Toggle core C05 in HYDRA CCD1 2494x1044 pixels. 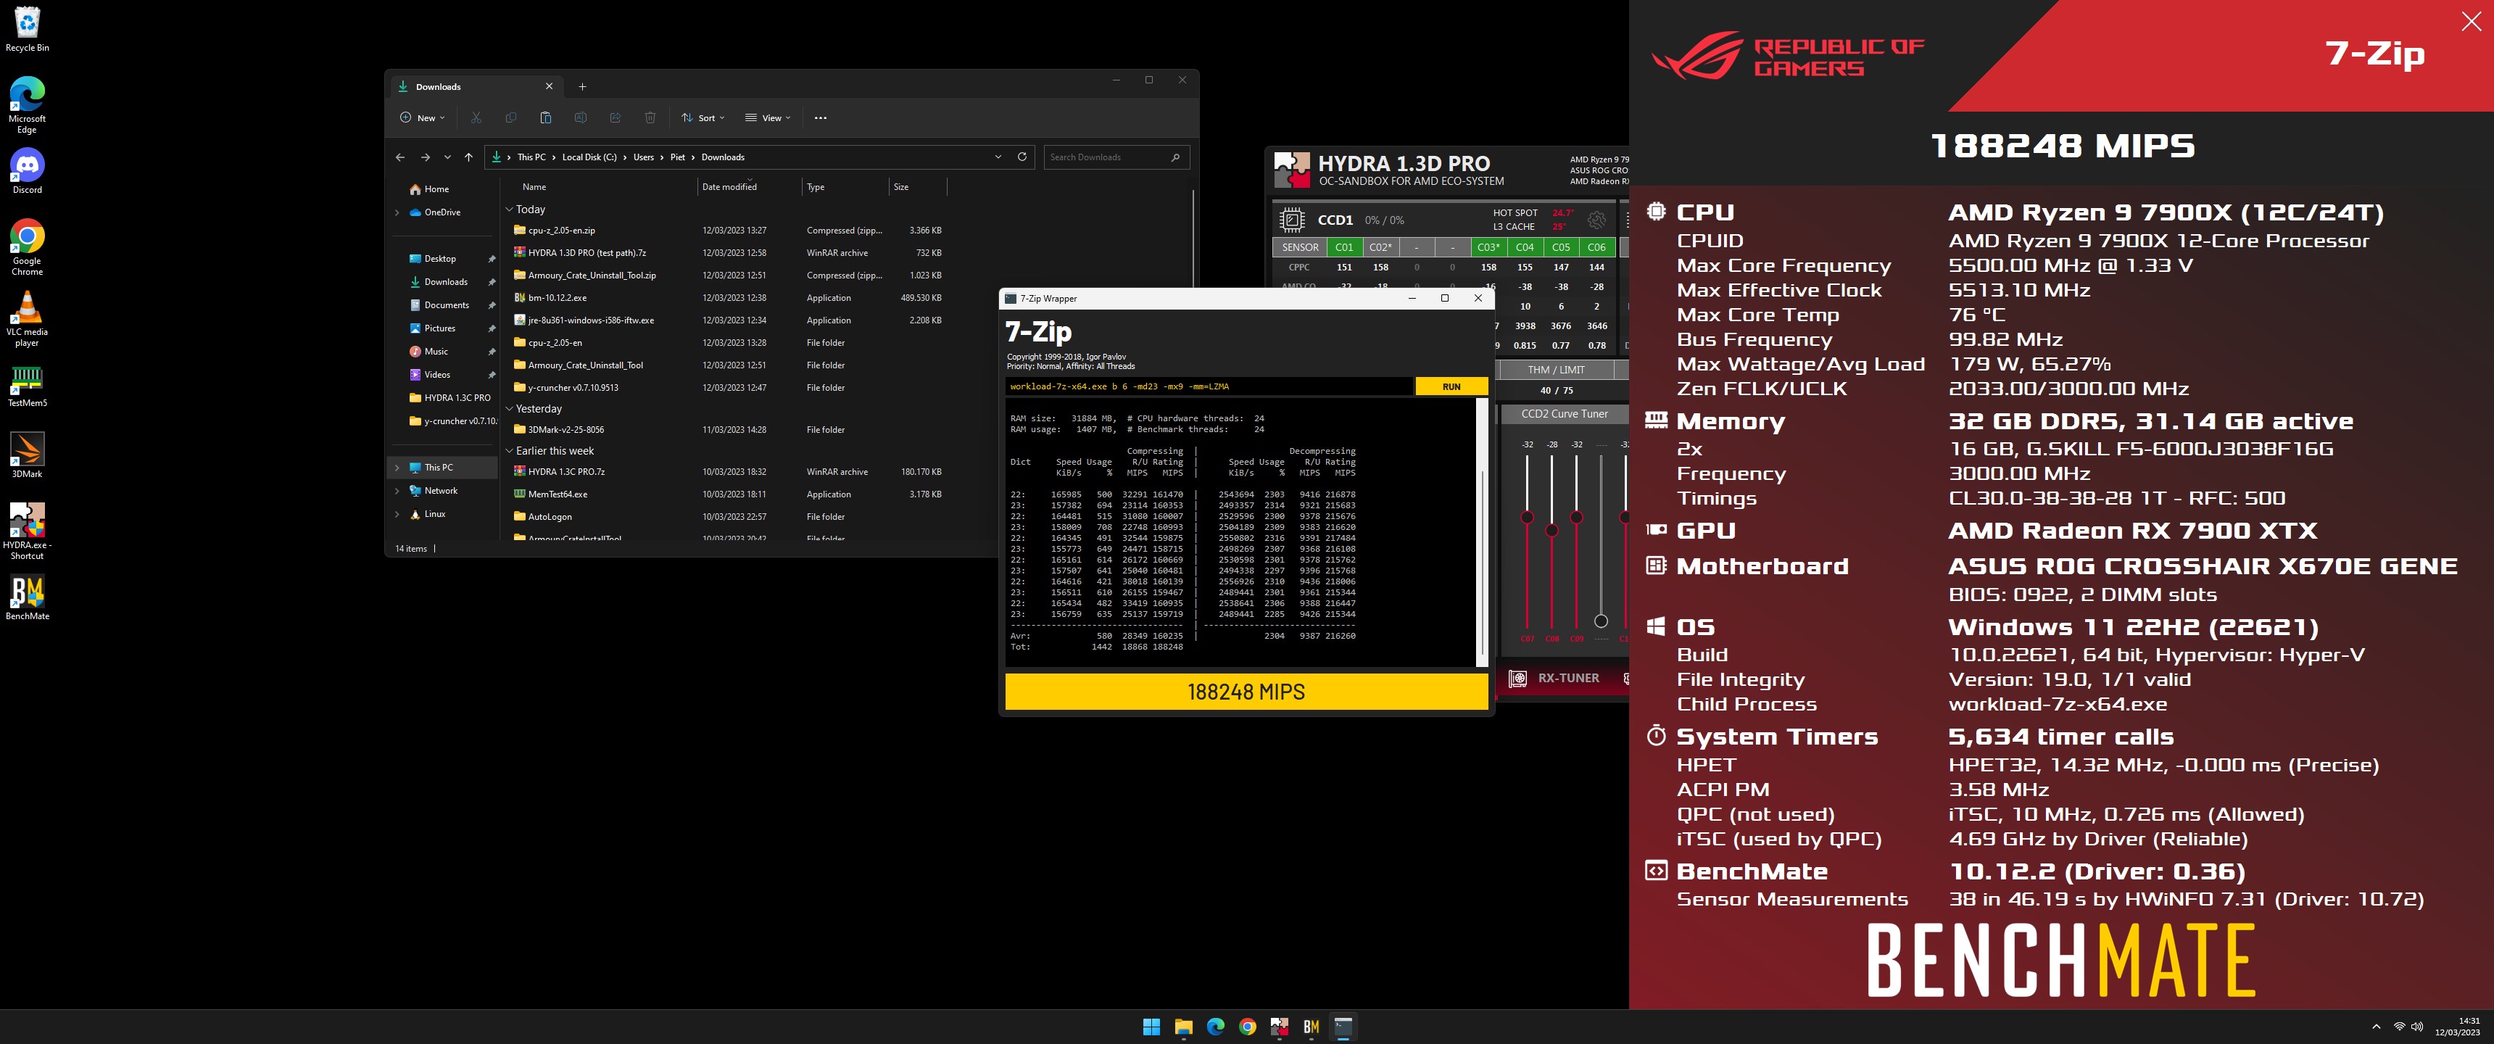click(1561, 247)
